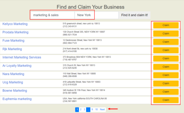The image size is (184, 113).
Task: Click the 'Find it and claim it!' button
Action: pyautogui.click(x=135, y=15)
